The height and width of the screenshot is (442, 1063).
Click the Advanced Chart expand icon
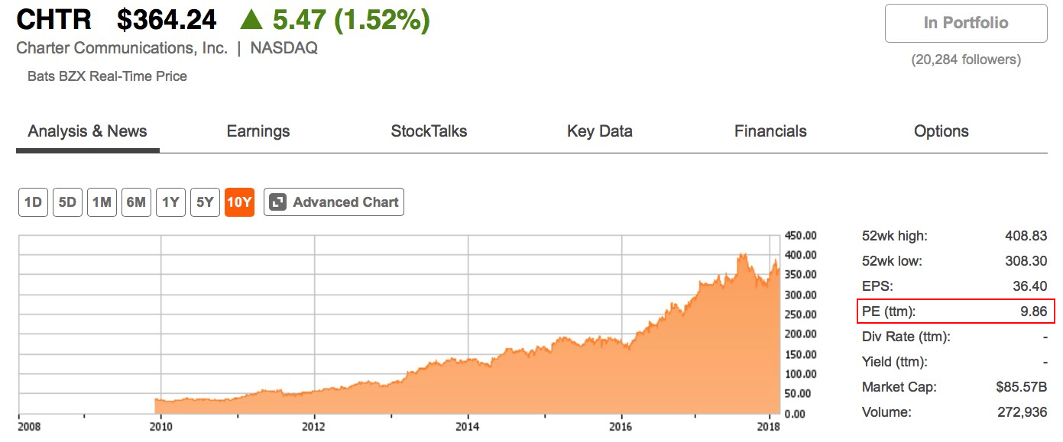278,202
